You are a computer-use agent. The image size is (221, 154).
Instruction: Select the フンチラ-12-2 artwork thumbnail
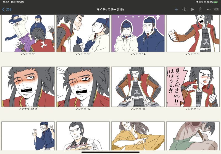28,87
